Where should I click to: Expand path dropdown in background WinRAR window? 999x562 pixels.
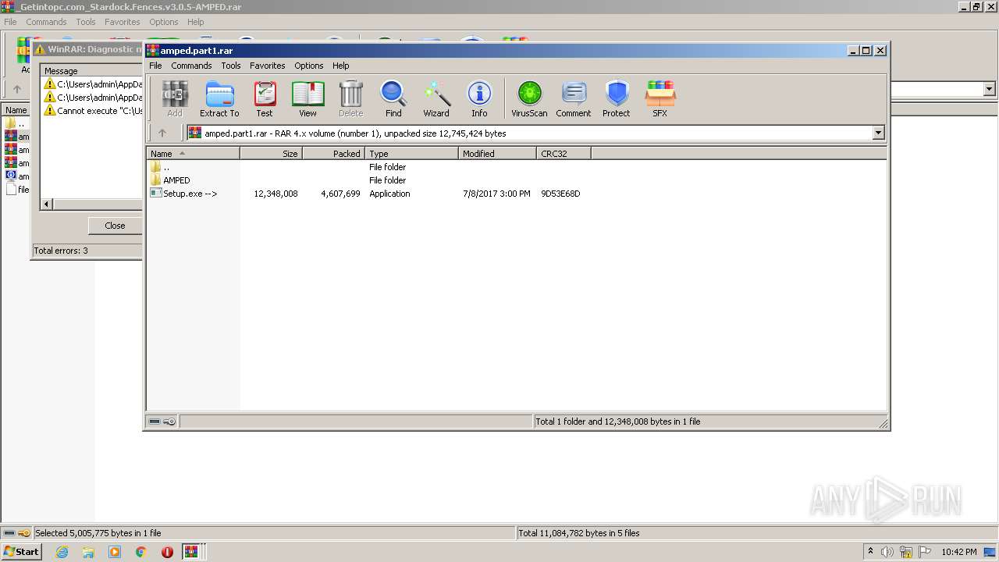(x=989, y=89)
